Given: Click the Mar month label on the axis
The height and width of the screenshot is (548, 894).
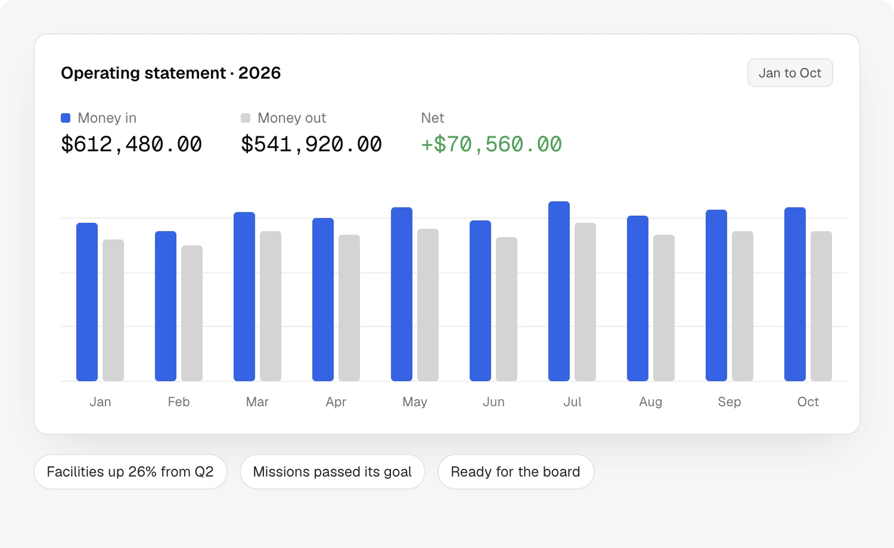Looking at the screenshot, I should click(x=257, y=402).
